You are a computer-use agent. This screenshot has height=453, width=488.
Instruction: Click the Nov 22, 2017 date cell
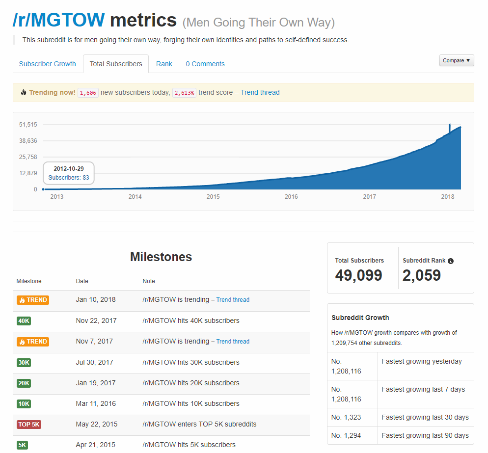[96, 321]
